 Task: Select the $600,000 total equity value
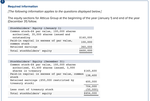click(x=86, y=50)
